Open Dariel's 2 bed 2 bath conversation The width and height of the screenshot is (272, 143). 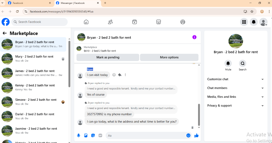[33, 116]
